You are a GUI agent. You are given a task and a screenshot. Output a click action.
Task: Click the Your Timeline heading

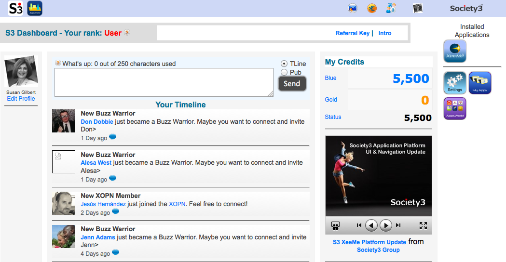[x=180, y=105]
